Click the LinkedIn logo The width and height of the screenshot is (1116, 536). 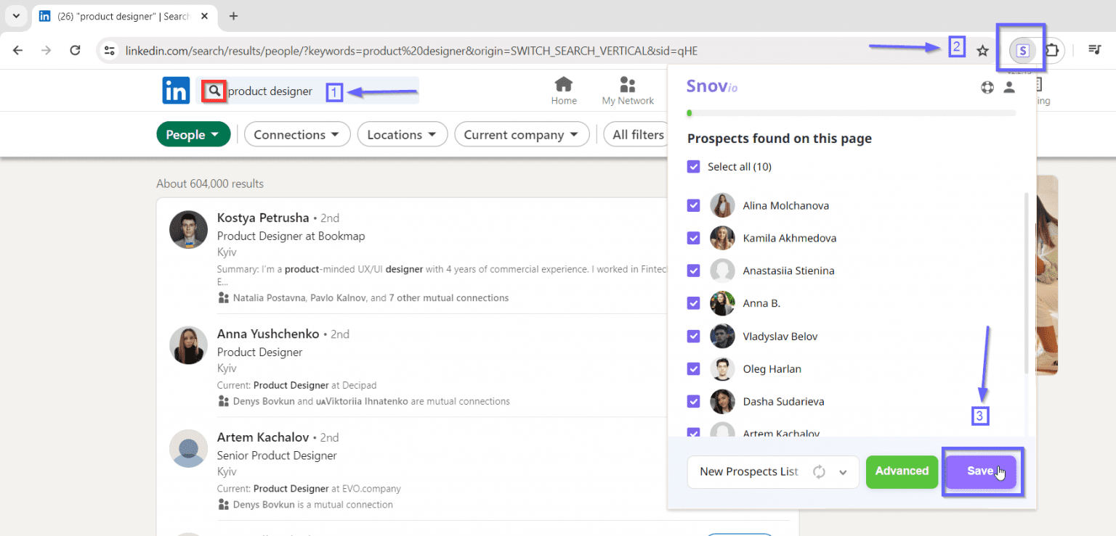point(176,91)
